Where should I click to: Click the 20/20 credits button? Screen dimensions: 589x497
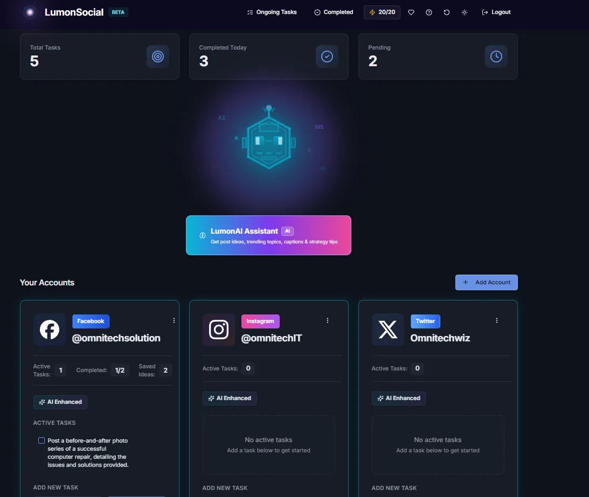[382, 12]
